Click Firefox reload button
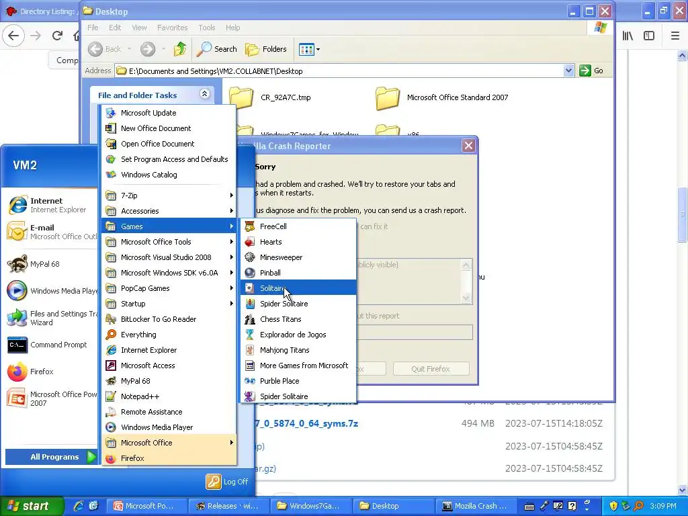Screen dimensions: 688x516 click(57, 36)
